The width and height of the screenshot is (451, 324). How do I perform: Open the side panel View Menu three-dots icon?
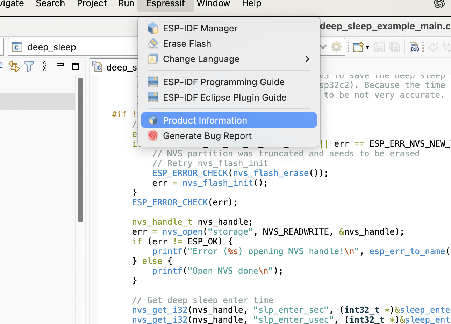(45, 66)
